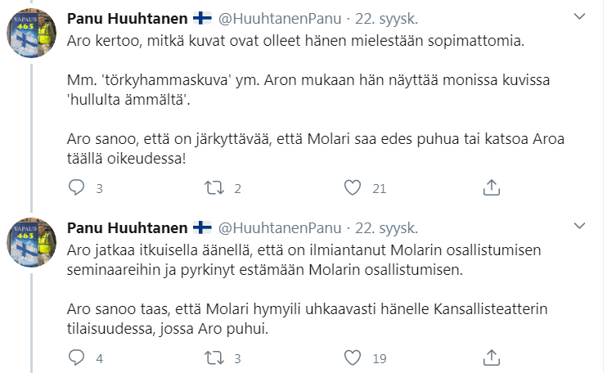This screenshot has width=607, height=373.
Task: Open the first tweet's more options chevron
Action: tap(579, 17)
